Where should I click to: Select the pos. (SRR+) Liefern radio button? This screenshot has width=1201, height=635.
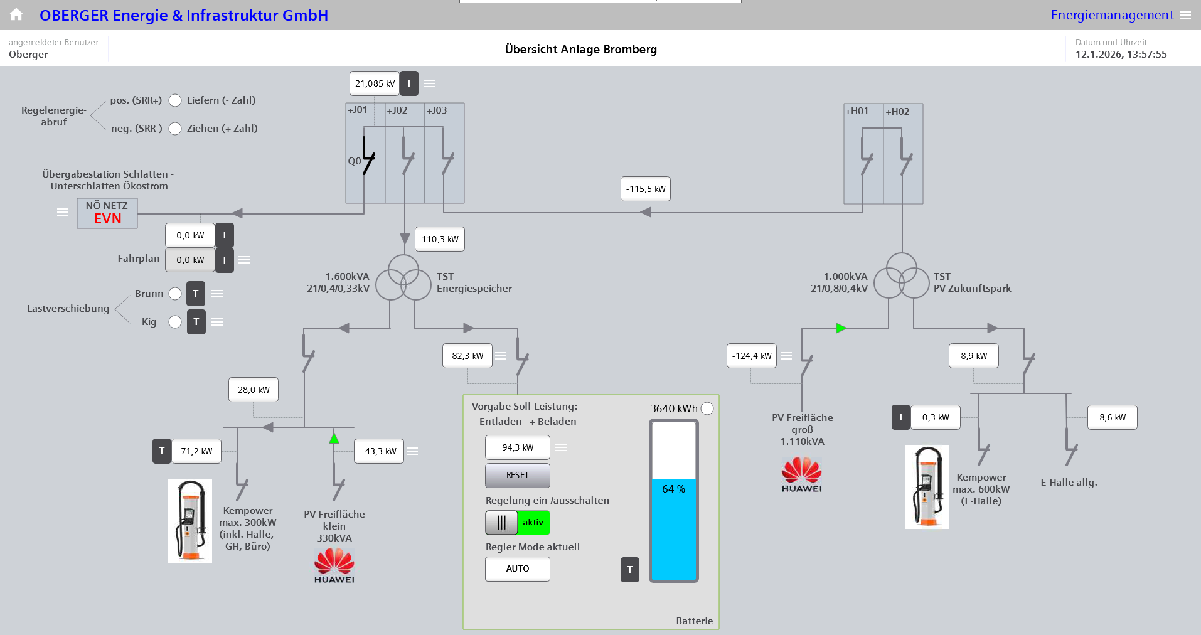click(x=175, y=100)
